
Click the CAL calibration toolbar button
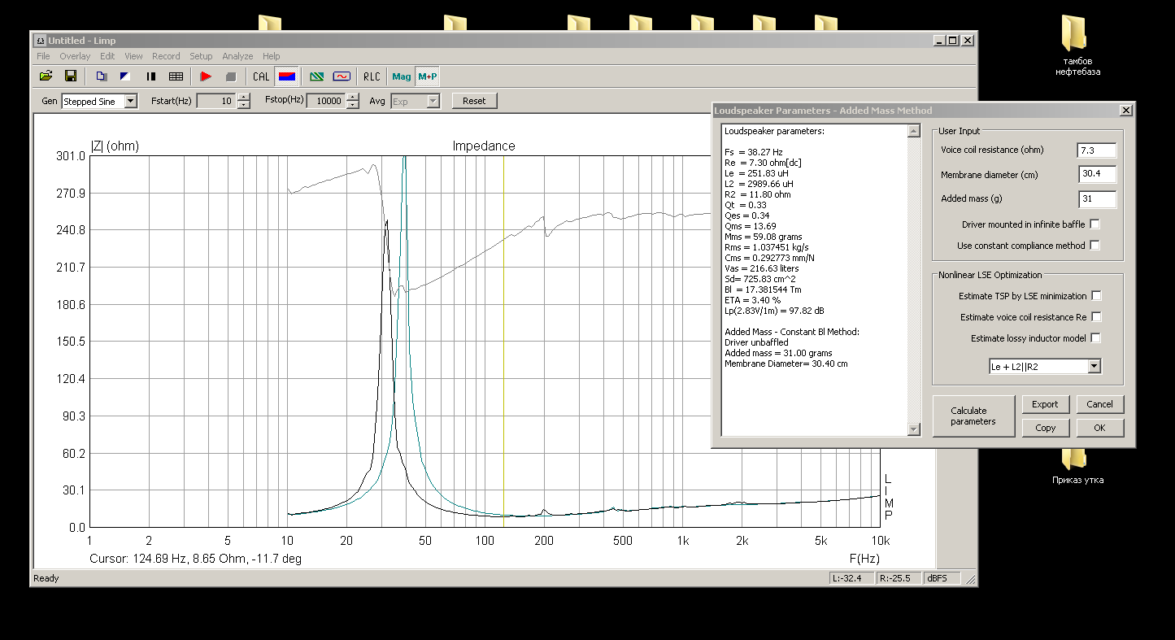pos(261,76)
